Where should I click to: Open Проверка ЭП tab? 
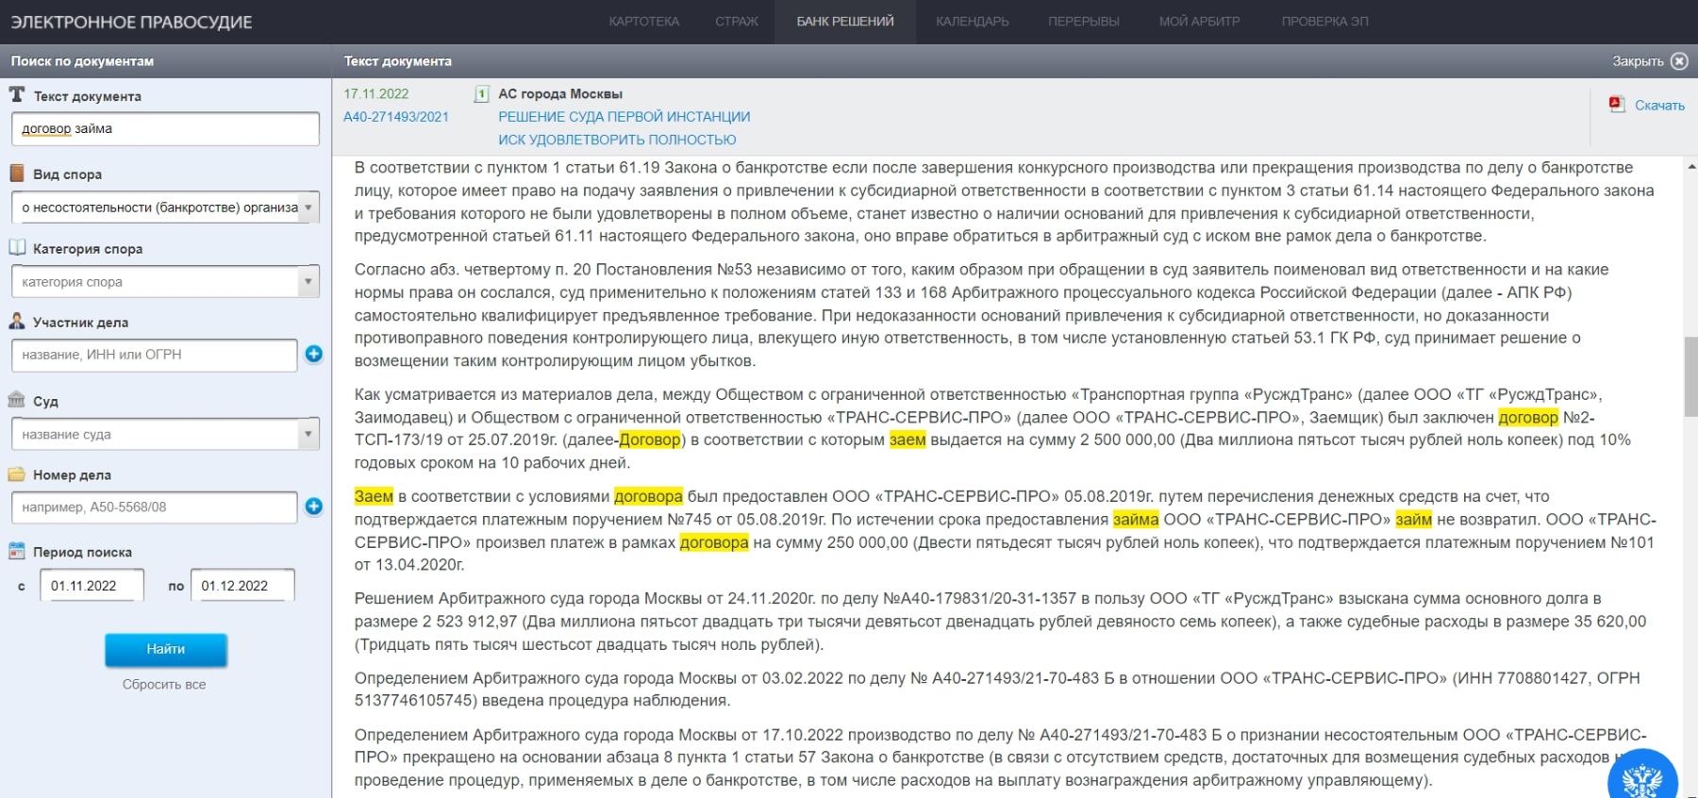1324,21
